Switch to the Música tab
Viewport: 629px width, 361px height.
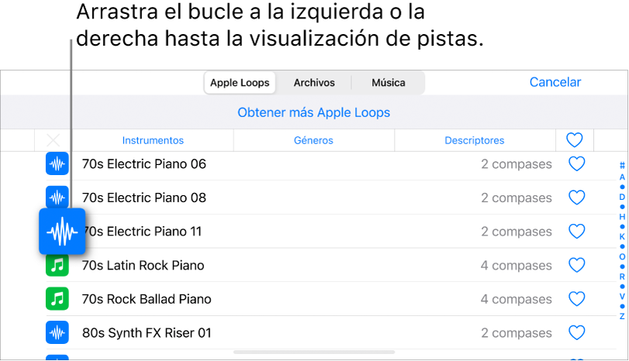[x=389, y=82]
